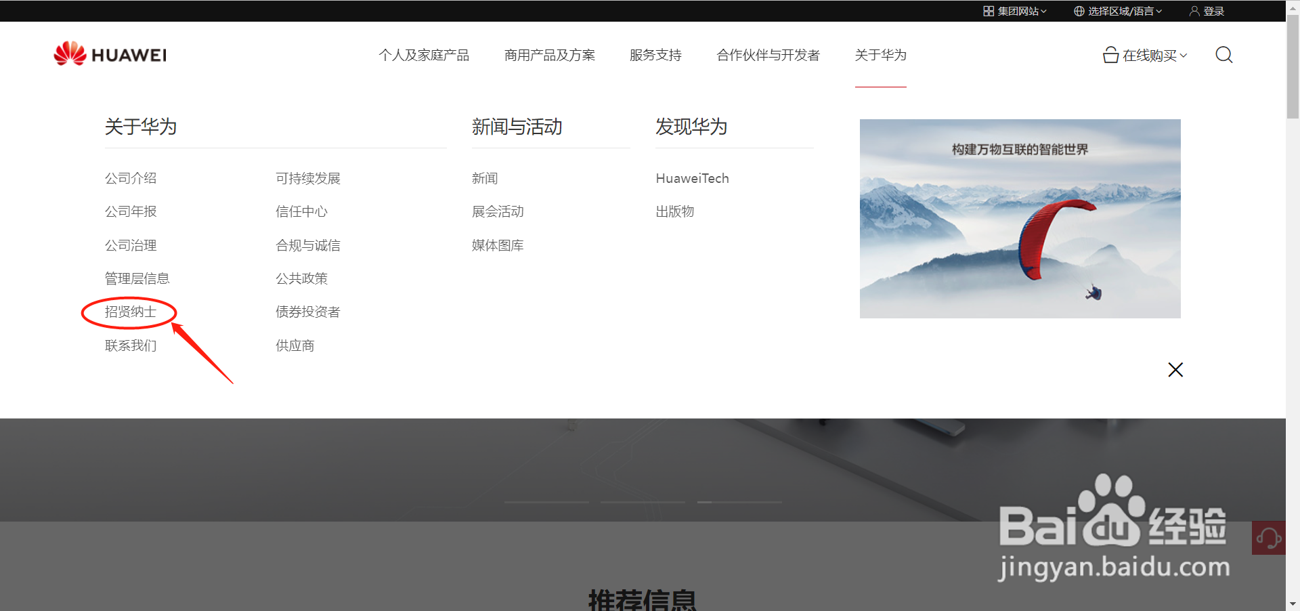
Task: Select 关于华为 nav menu item
Action: click(x=880, y=55)
